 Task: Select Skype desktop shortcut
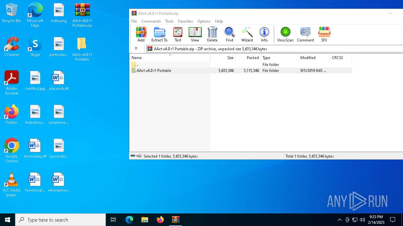pos(35,47)
